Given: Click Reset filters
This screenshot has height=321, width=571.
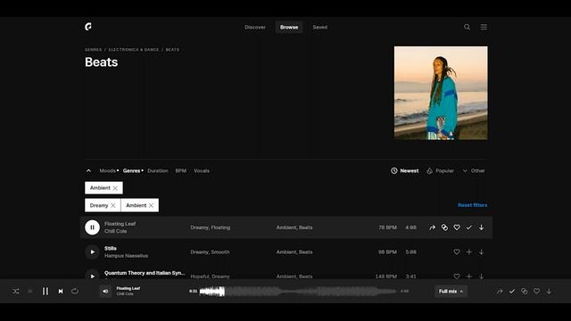Looking at the screenshot, I should click(x=472, y=205).
